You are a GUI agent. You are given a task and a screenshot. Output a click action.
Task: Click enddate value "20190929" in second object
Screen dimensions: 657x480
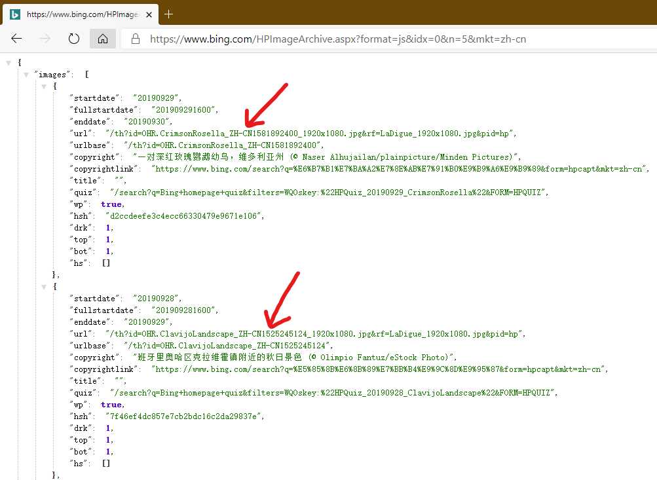[x=148, y=322]
